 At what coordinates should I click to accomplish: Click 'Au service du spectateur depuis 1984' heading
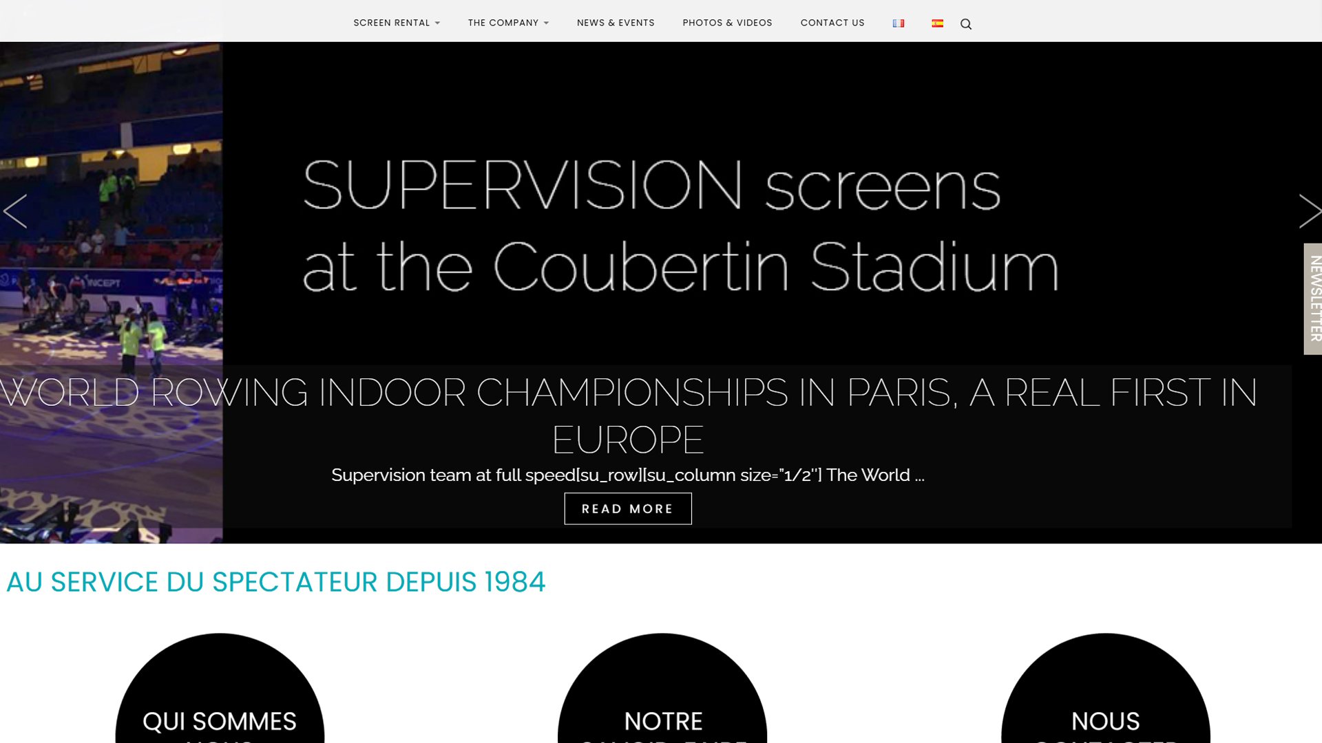point(276,582)
